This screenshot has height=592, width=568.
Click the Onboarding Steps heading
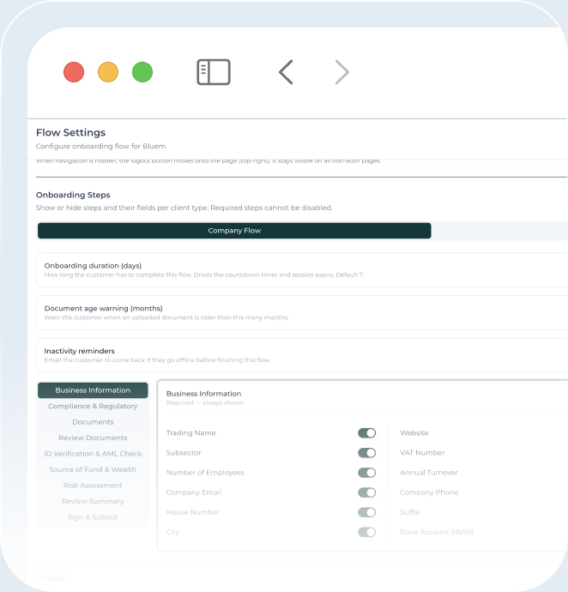pyautogui.click(x=73, y=195)
